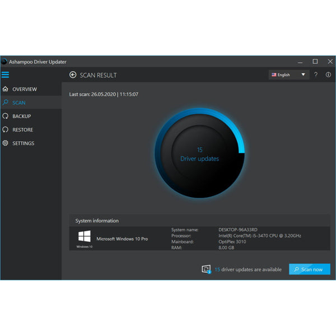This screenshot has width=336, height=336.
Task: Click the Windows 10 logo
Action: 85,236
